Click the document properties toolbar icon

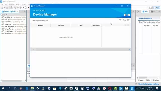11,8
